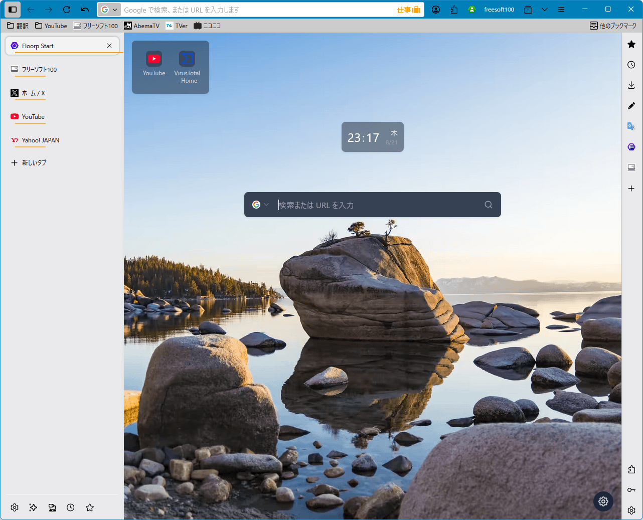The height and width of the screenshot is (520, 643).
Task: Reload the current page
Action: (67, 10)
